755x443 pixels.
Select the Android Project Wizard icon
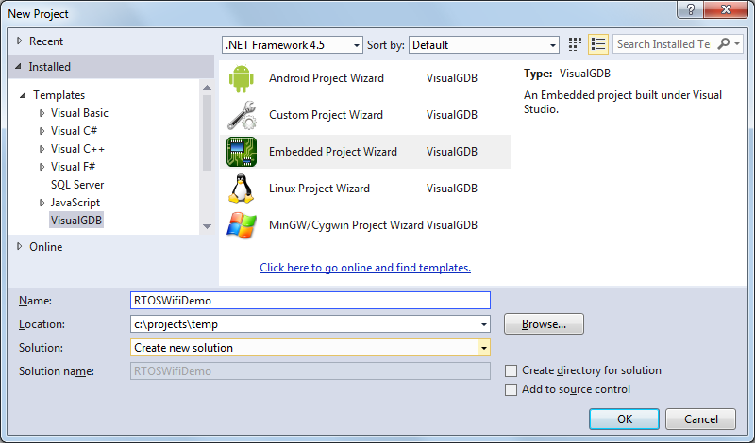[242, 78]
